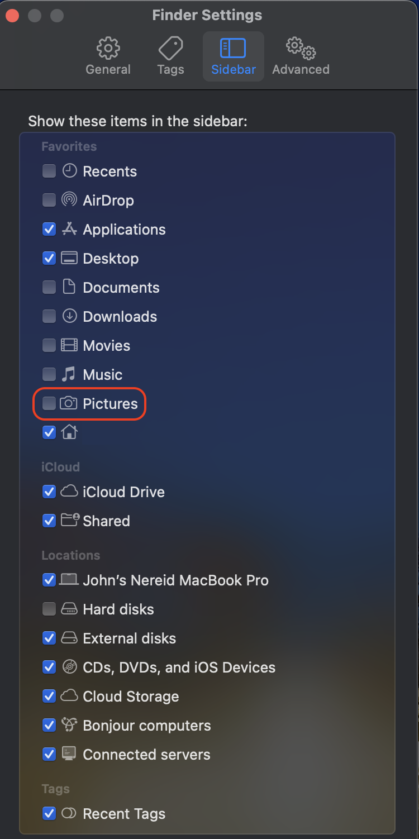
Task: Enable the Recents checkbox
Action: point(49,171)
